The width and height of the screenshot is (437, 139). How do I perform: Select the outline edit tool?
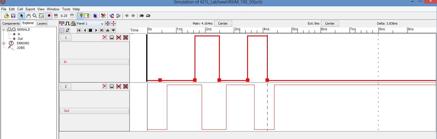tap(41, 16)
